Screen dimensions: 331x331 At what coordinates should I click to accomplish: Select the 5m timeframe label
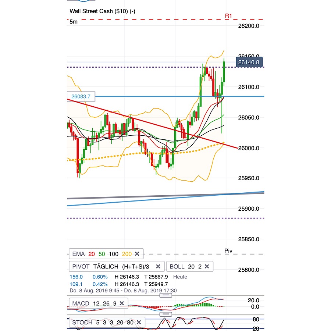click(x=72, y=21)
